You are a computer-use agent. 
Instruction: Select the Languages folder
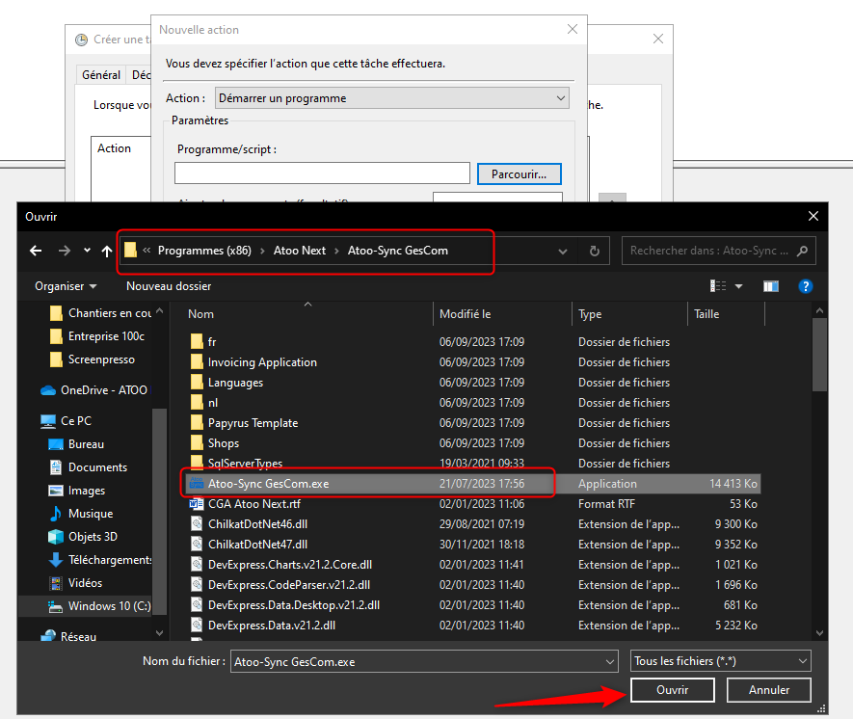pyautogui.click(x=472, y=383)
